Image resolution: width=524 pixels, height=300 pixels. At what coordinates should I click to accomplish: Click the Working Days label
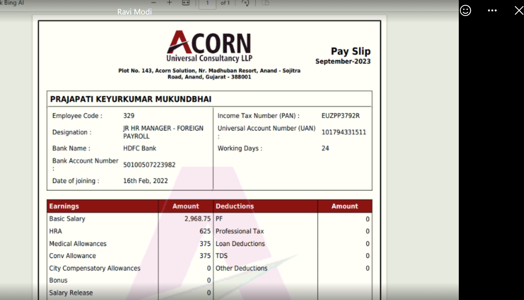pyautogui.click(x=240, y=148)
